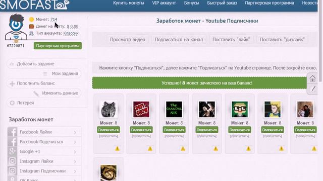The image size is (323, 181).
Task: Click the list icon beside Мои задания
Action: click(x=45, y=74)
